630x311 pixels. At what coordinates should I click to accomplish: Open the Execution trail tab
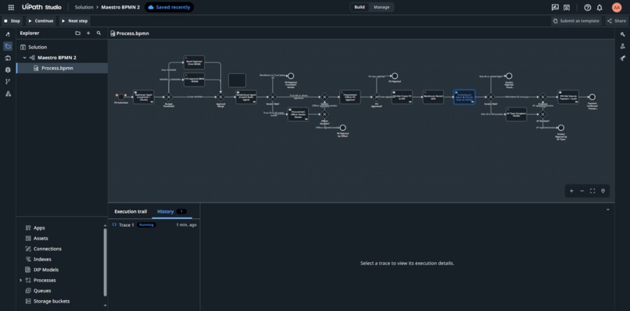click(x=131, y=211)
